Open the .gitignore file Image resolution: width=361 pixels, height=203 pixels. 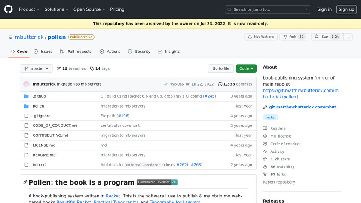(x=41, y=116)
